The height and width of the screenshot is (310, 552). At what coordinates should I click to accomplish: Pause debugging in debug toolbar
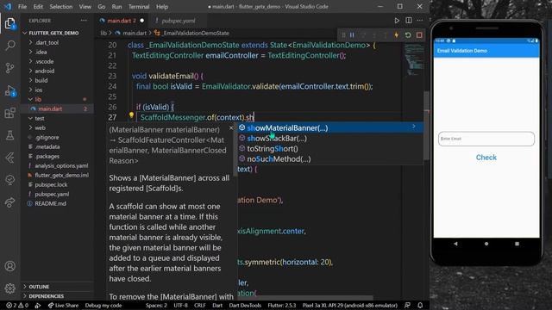coord(352,35)
